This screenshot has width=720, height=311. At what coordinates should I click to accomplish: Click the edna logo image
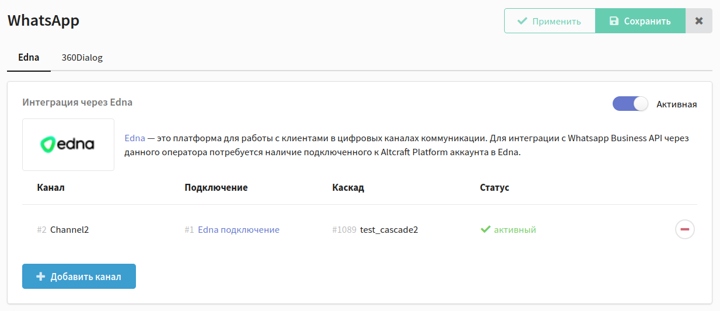coord(68,145)
